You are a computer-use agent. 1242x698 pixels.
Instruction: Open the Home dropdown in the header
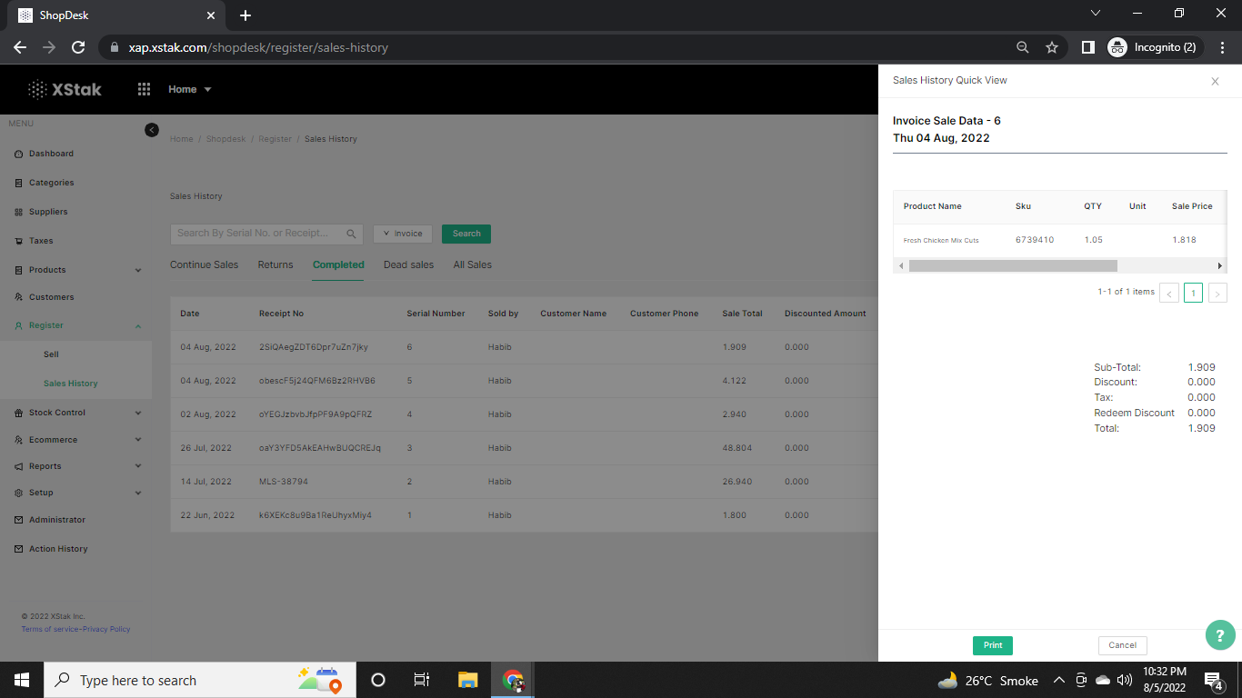pyautogui.click(x=189, y=89)
